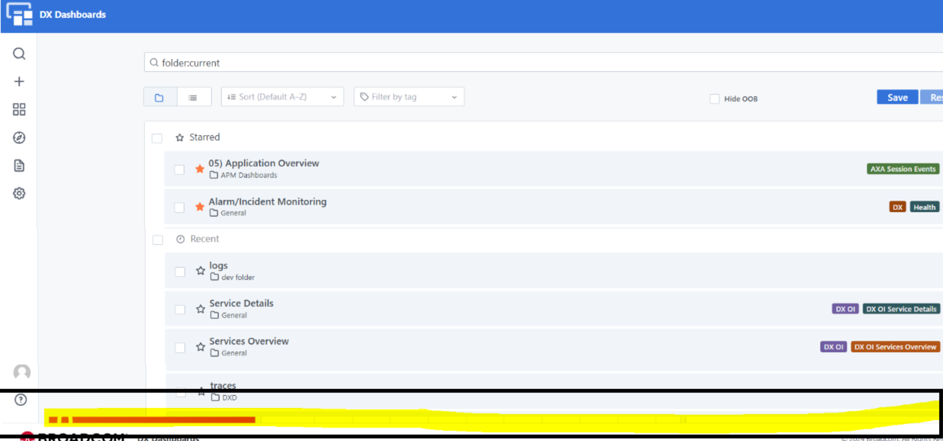Click the Save button
This screenshot has width=943, height=441.
[897, 97]
